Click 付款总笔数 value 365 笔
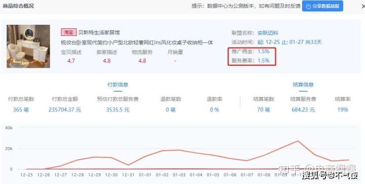The image size is (365, 184). pos(21,110)
